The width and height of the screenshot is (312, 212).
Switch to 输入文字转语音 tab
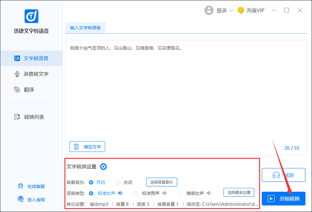pos(86,28)
